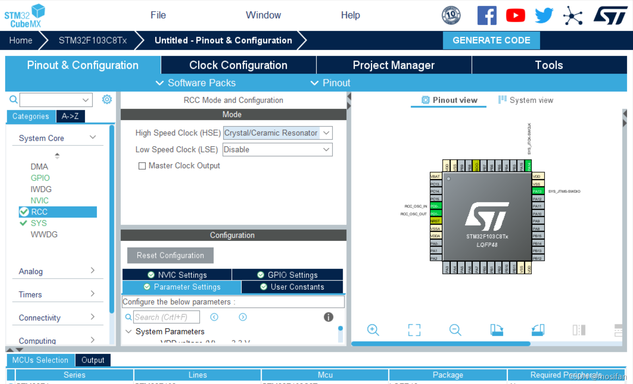This screenshot has width=633, height=384.
Task: Zoom out on the pinout view
Action: pos(455,330)
